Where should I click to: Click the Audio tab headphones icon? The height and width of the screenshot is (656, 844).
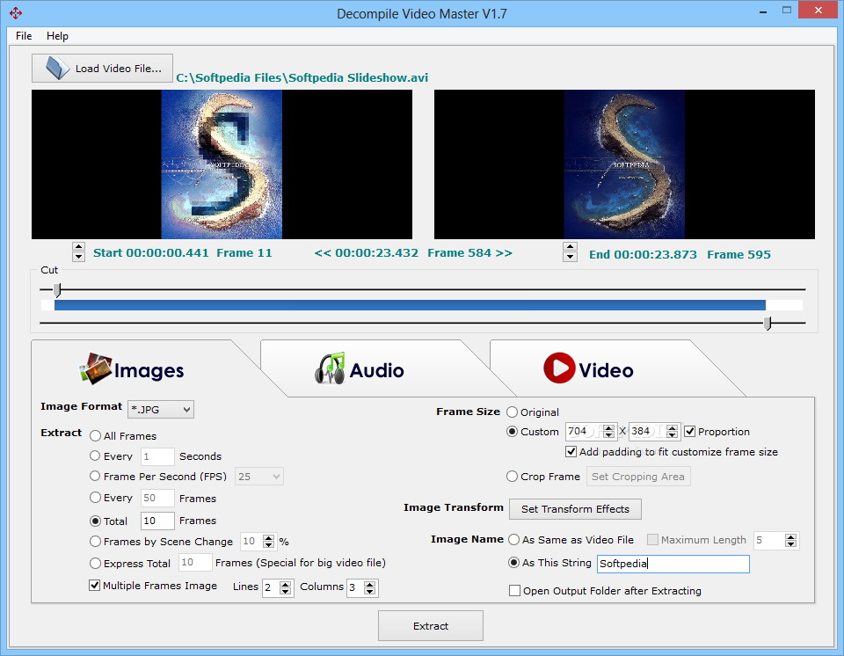[330, 369]
